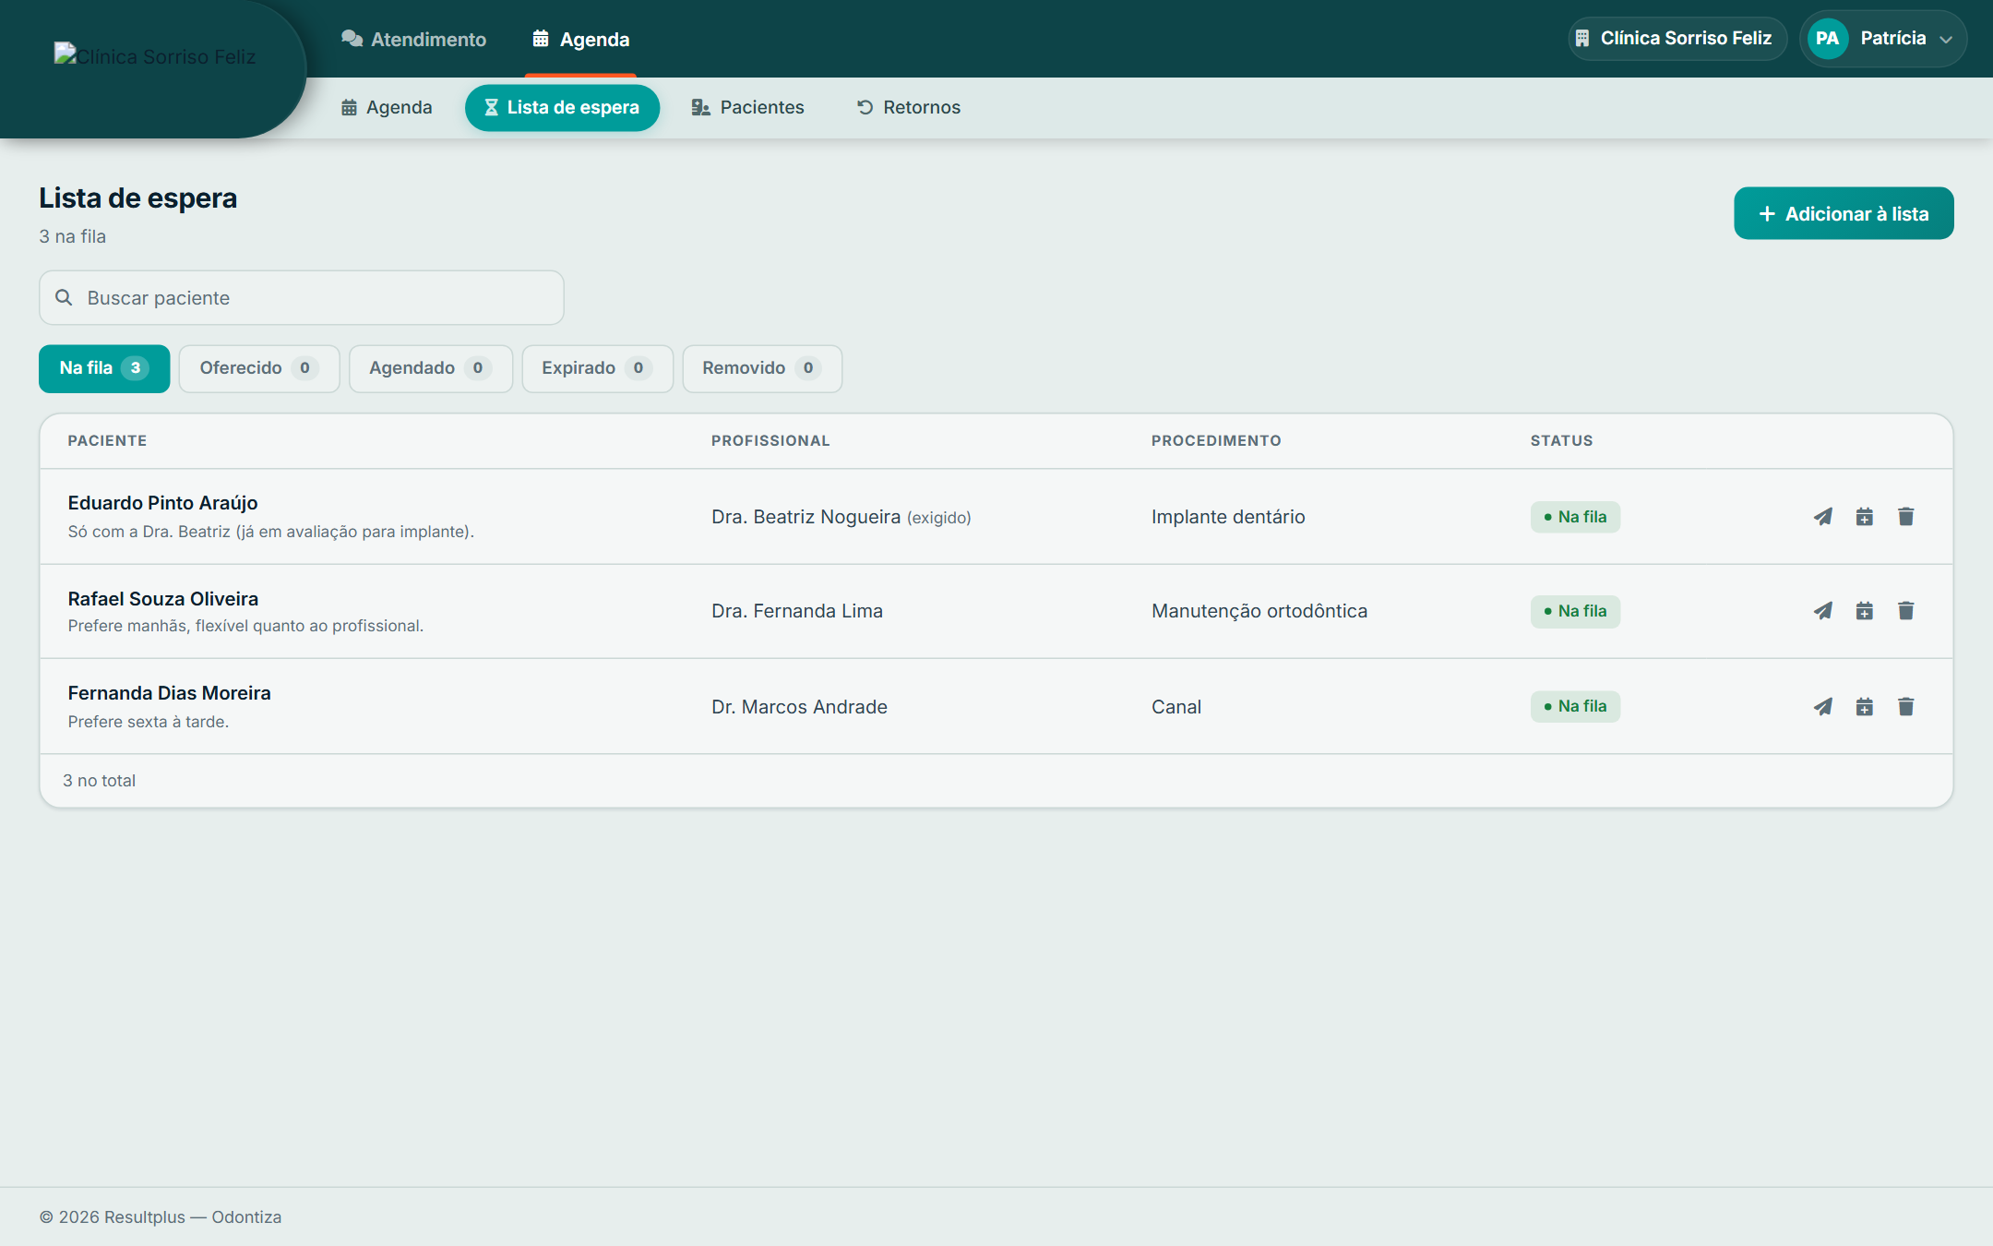Image resolution: width=1993 pixels, height=1246 pixels.
Task: Click note 'Prefere manhãs, flexível quanto ao profissional.'
Action: click(245, 626)
